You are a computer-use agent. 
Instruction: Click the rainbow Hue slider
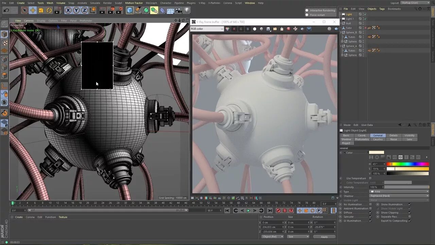pyautogui.click(x=407, y=164)
